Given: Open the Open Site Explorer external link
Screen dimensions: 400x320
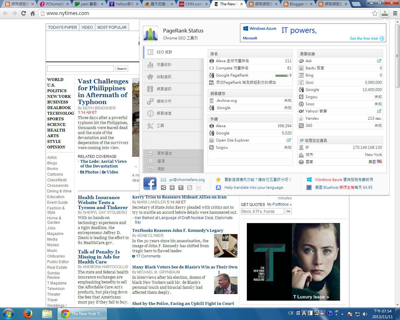Looking at the screenshot, I should click(x=289, y=140).
